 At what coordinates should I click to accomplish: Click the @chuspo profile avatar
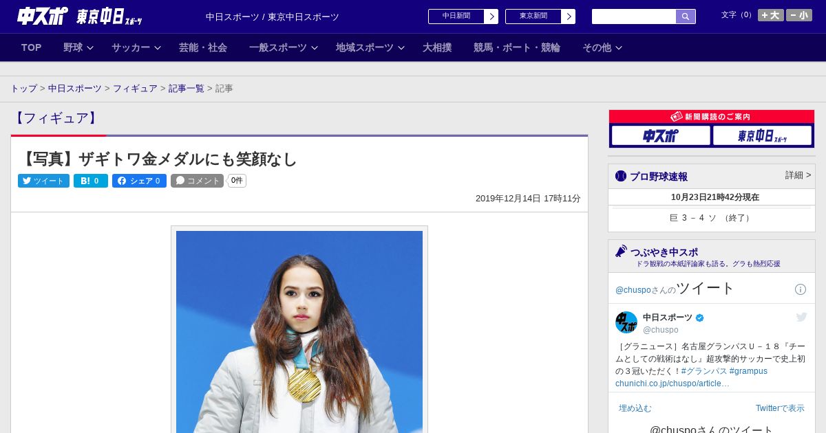click(626, 322)
